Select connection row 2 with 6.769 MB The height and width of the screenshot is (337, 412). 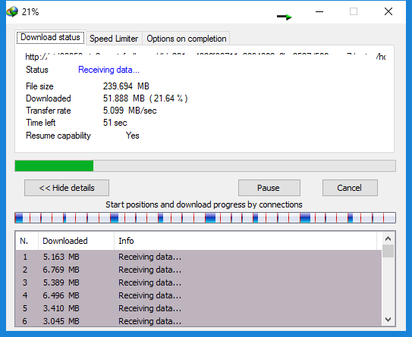click(198, 270)
